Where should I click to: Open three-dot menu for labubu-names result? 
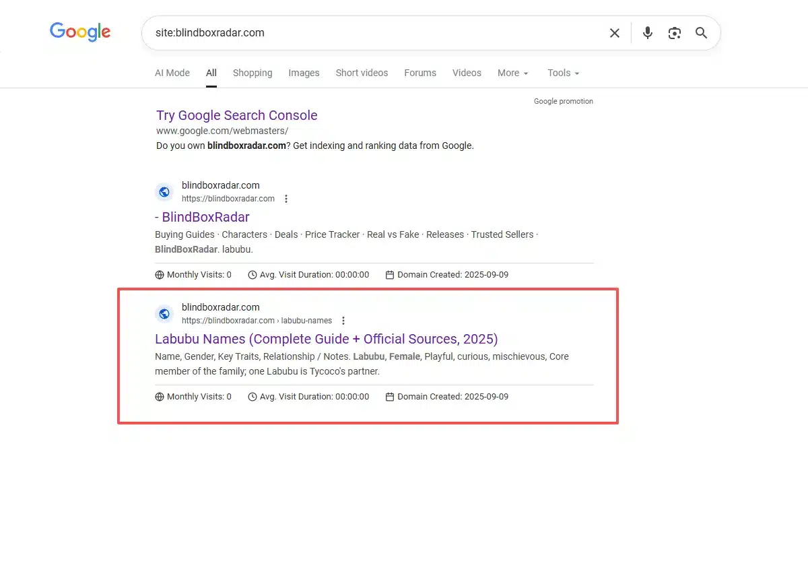343,321
